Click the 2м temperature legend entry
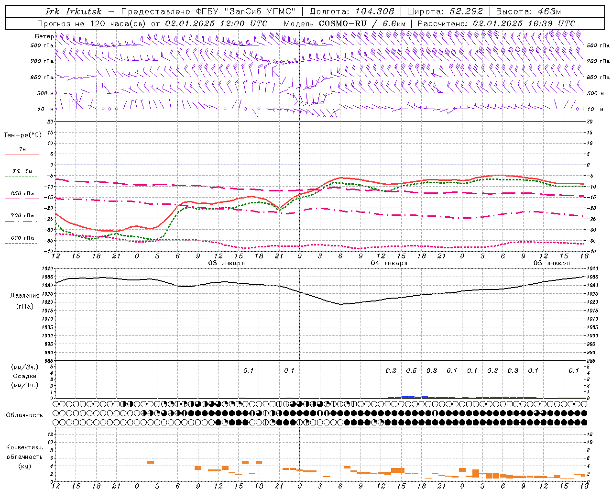The height and width of the screenshot is (490, 612). pos(22,149)
